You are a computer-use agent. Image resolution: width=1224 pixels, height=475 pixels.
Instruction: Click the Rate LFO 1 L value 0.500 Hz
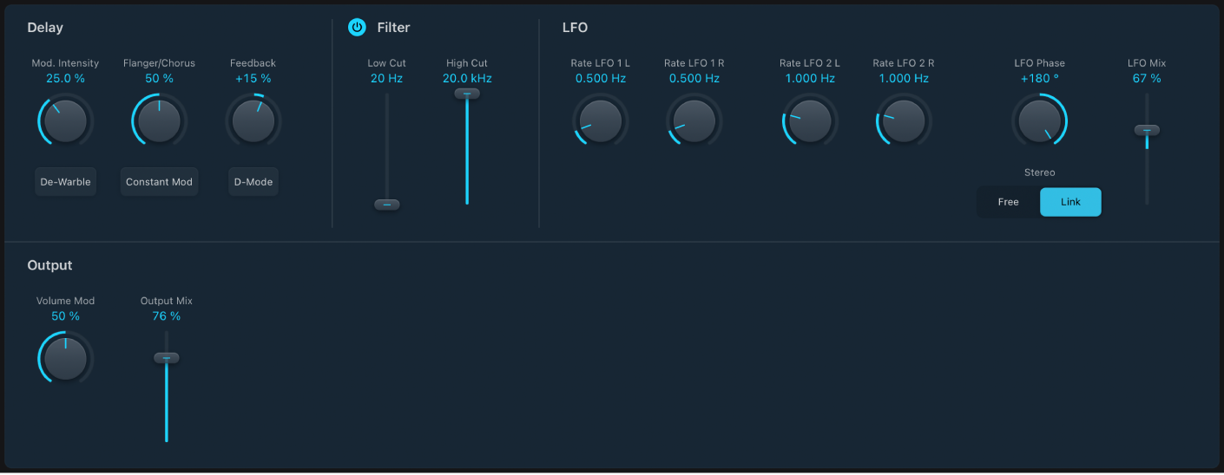click(600, 79)
